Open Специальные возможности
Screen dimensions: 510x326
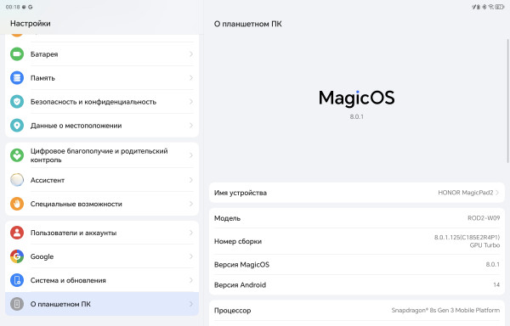tap(102, 204)
